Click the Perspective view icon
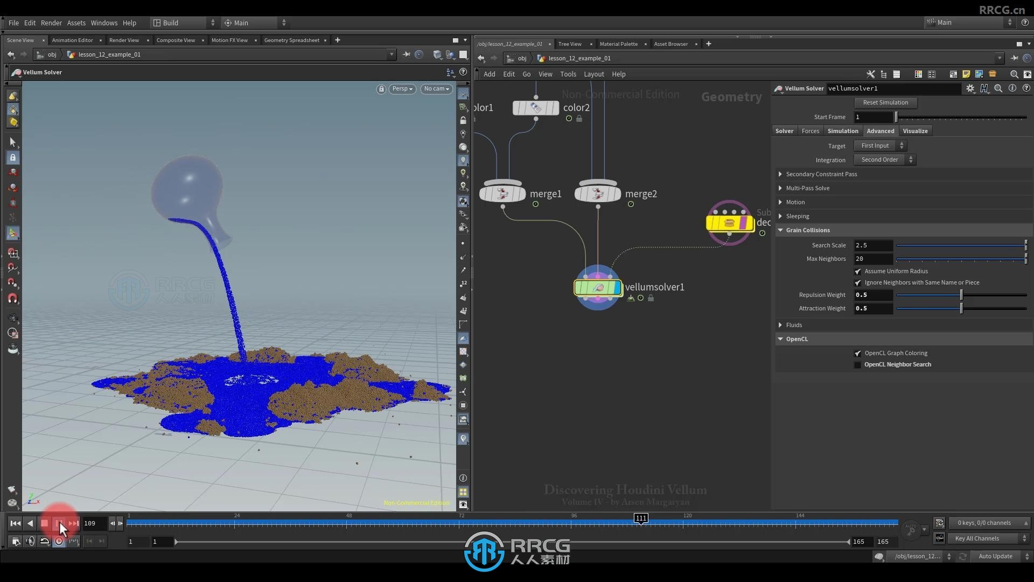Viewport: 1034px width, 582px height. pyautogui.click(x=402, y=89)
